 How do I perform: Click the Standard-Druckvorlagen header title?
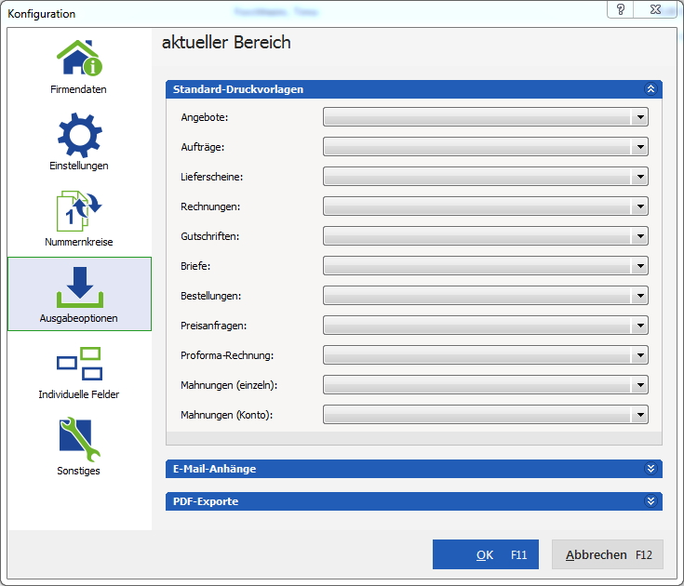(x=238, y=89)
